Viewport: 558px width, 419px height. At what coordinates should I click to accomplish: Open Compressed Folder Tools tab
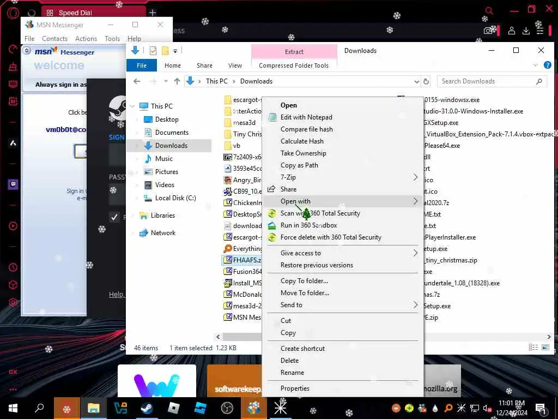tap(294, 65)
